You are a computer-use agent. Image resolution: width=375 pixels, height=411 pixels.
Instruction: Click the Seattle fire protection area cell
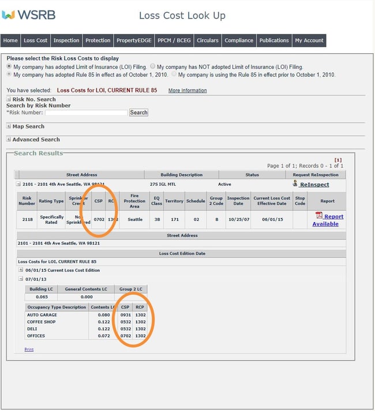[135, 220]
